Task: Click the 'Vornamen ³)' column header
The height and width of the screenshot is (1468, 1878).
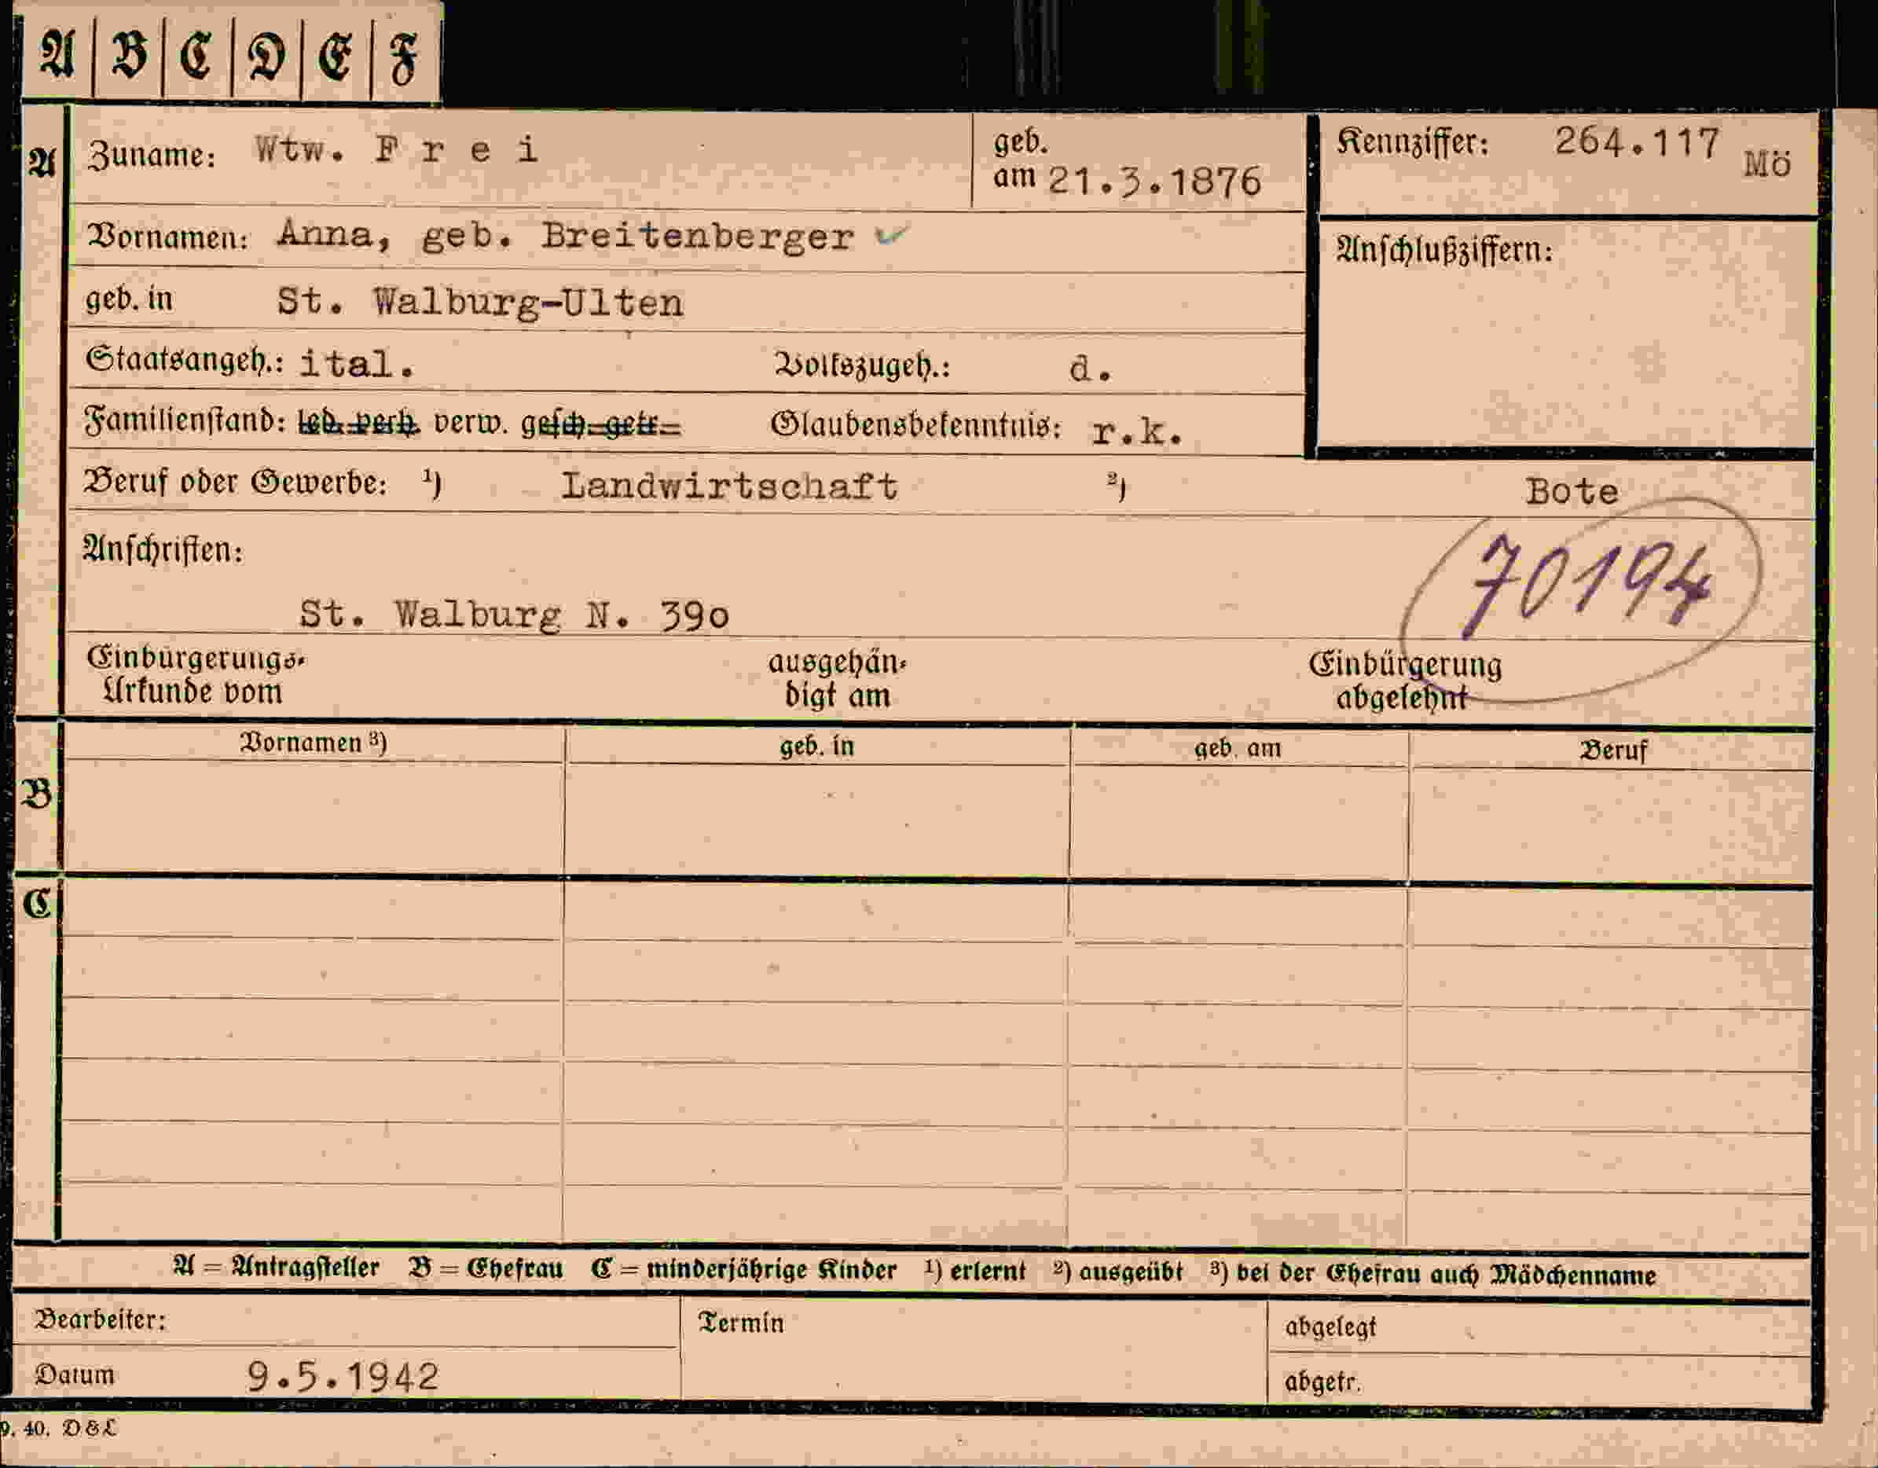Action: pyautogui.click(x=313, y=743)
